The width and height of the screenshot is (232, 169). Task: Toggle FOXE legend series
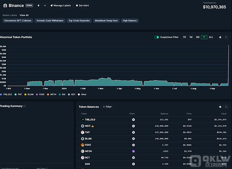[x=40, y=95]
